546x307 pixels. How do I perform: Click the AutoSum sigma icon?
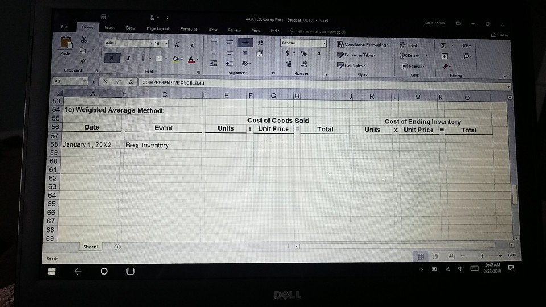tap(443, 45)
